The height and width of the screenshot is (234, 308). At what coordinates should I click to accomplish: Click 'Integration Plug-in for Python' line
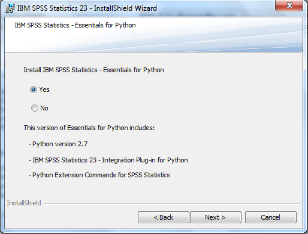(108, 160)
